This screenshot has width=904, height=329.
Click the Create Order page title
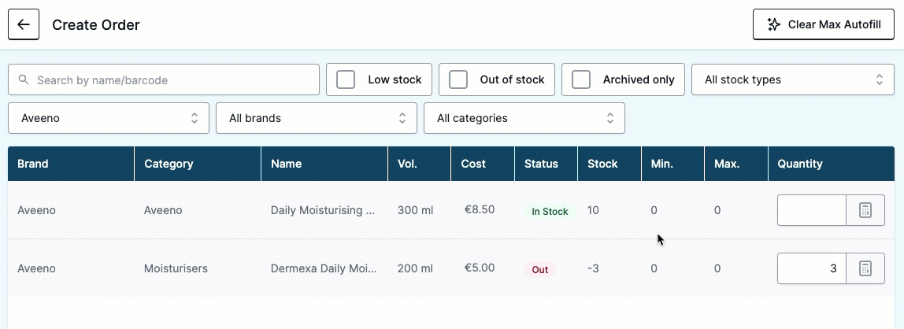[x=96, y=24]
